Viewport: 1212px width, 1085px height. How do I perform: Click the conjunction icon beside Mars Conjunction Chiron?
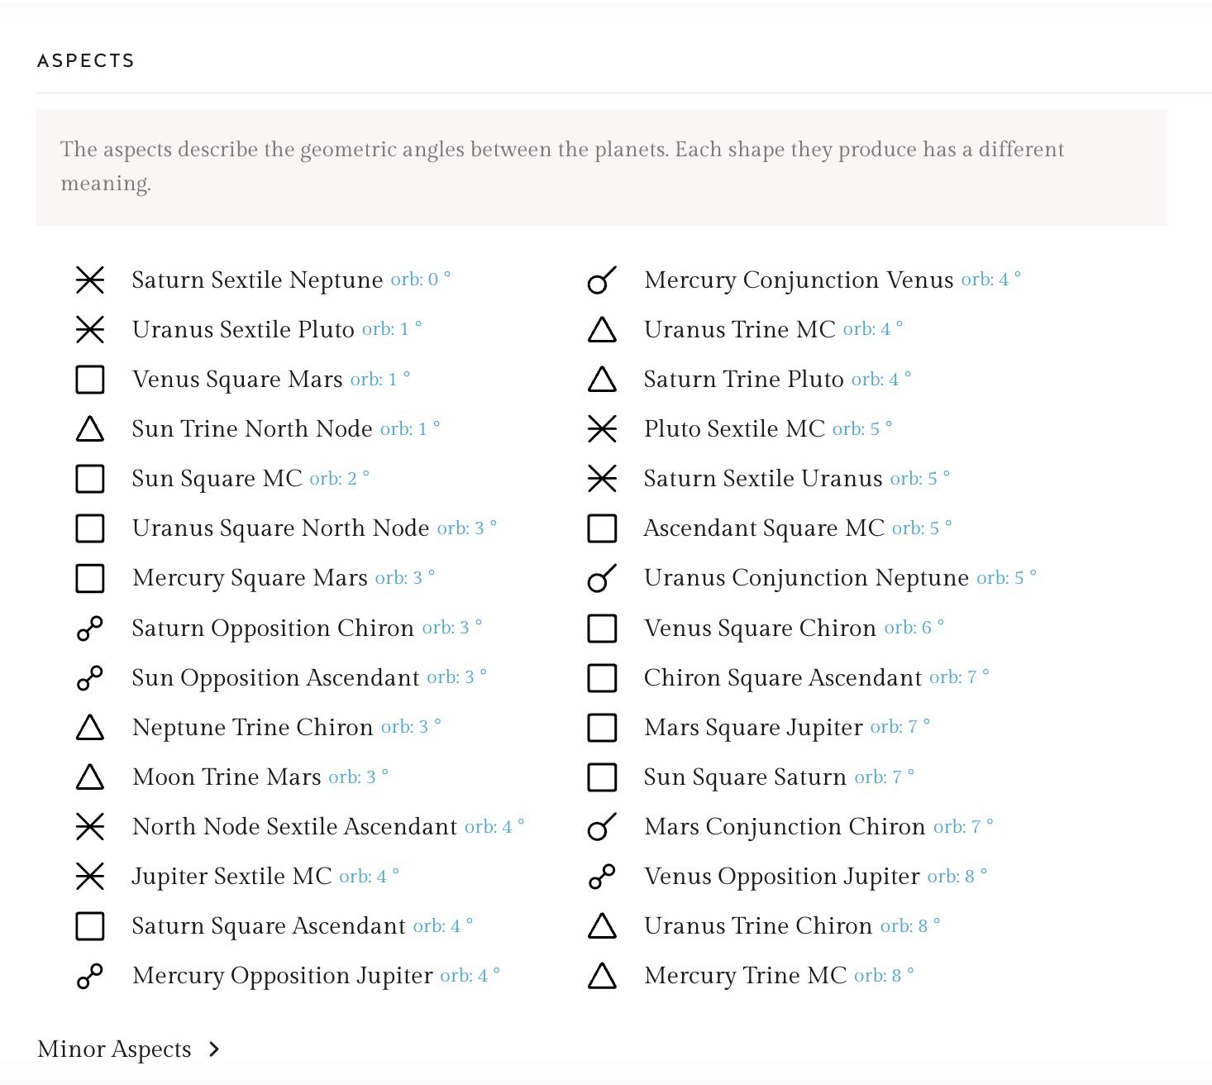point(602,827)
